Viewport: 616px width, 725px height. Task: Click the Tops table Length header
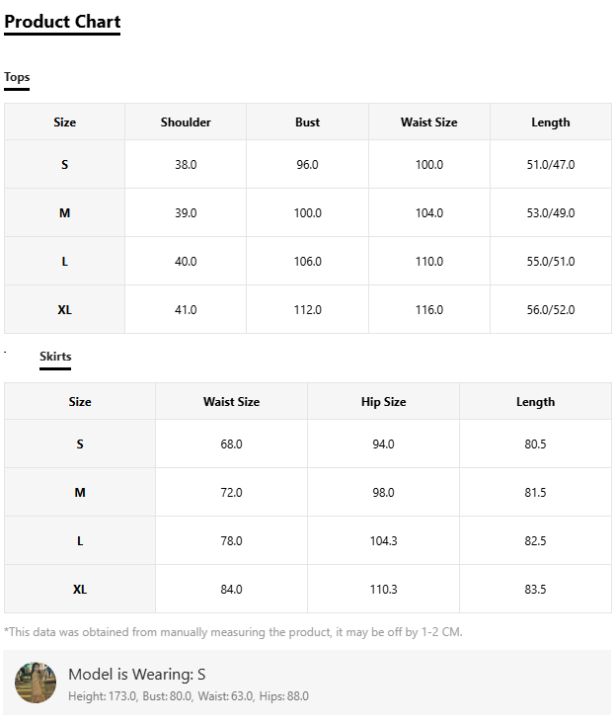[x=551, y=122]
